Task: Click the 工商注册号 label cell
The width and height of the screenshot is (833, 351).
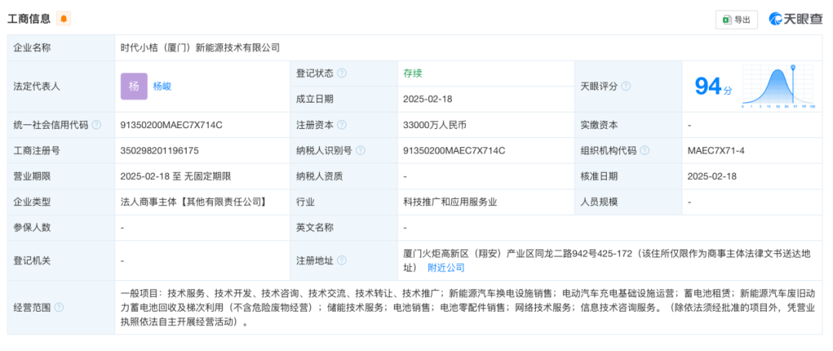Action: (x=61, y=150)
